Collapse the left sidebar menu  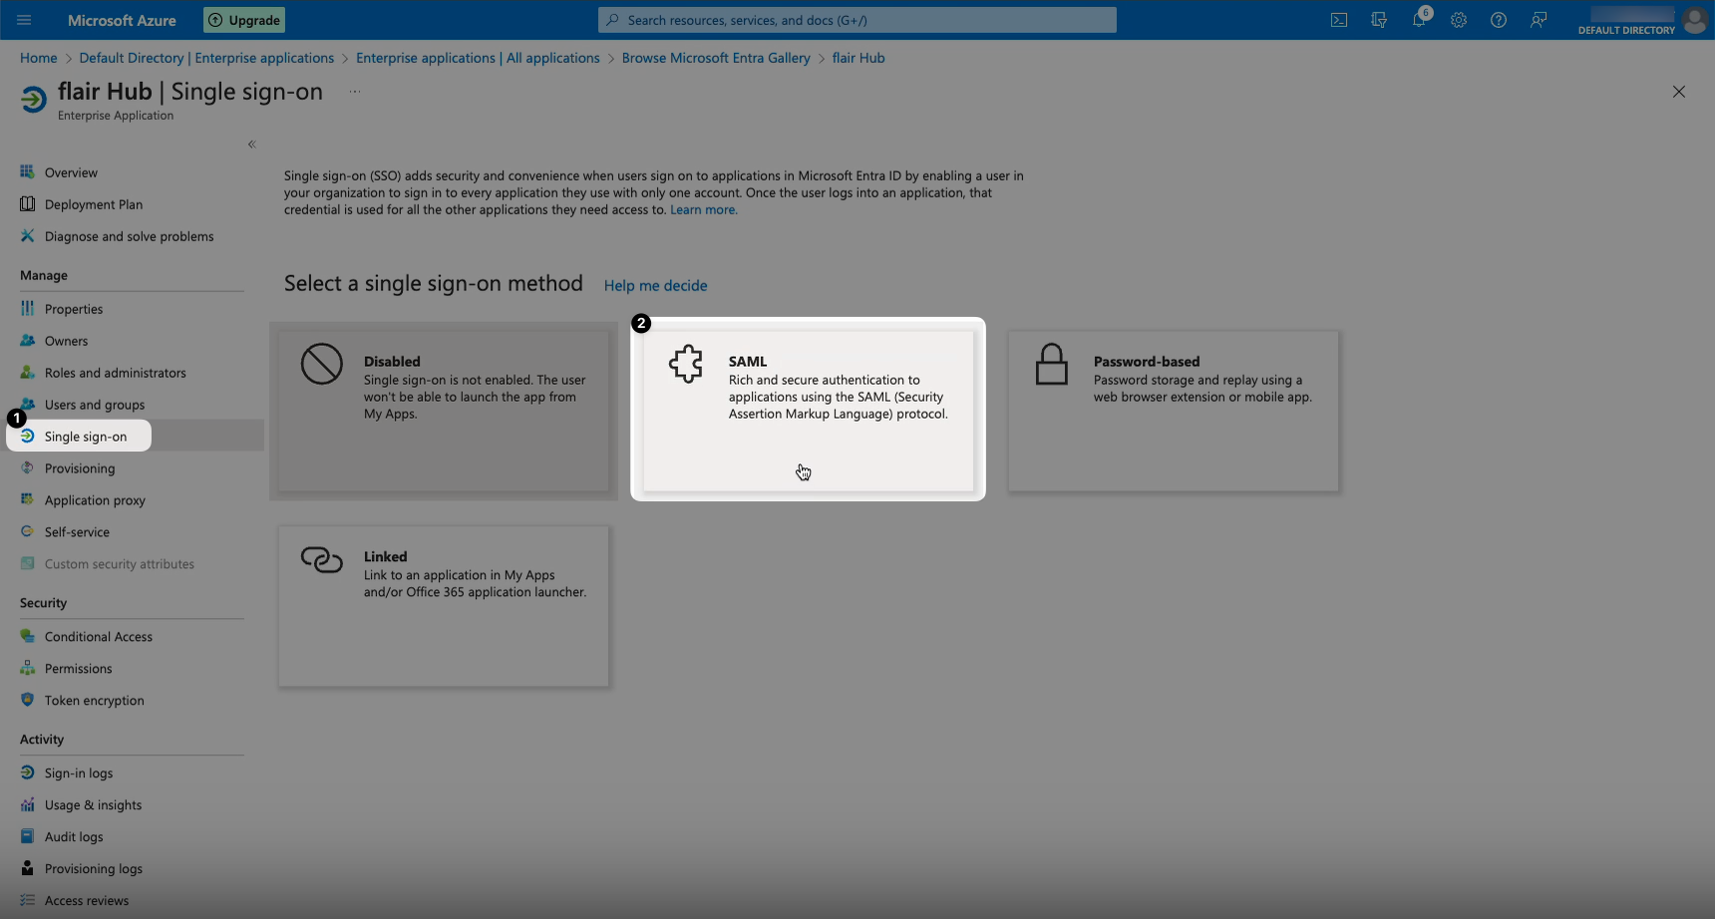tap(252, 145)
